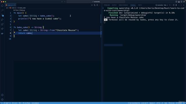This screenshot has width=186, height=104.
Task: Select the main.rs editor tab
Action: 10,5
